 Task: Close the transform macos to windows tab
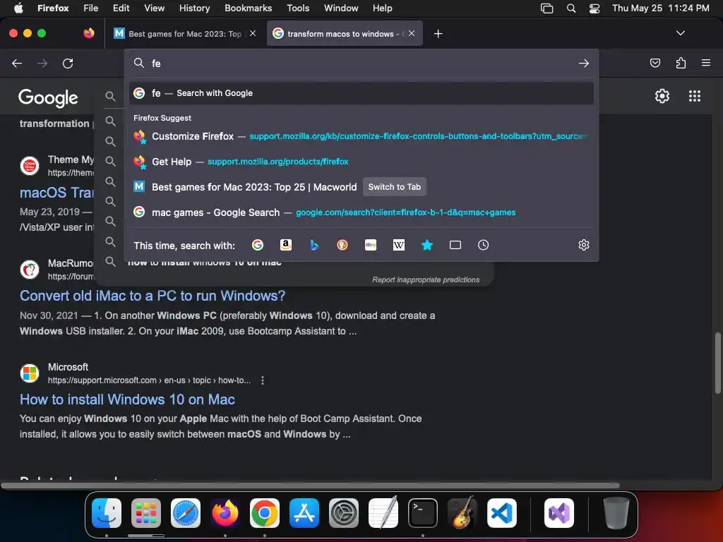412,33
